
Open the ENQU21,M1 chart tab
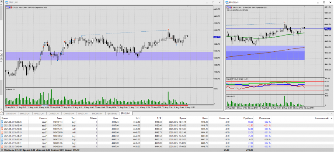click(x=98, y=114)
